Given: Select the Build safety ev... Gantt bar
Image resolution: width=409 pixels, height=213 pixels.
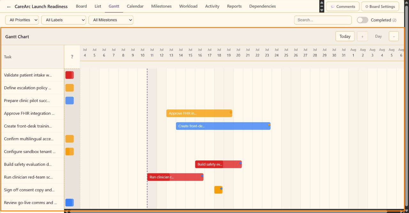Looking at the screenshot, I should pyautogui.click(x=218, y=164).
